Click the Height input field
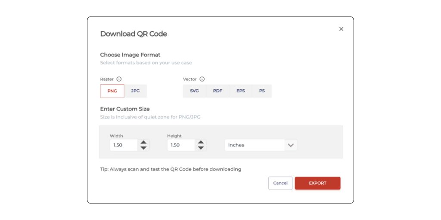Screen dimensions: 441x220 click(181, 145)
